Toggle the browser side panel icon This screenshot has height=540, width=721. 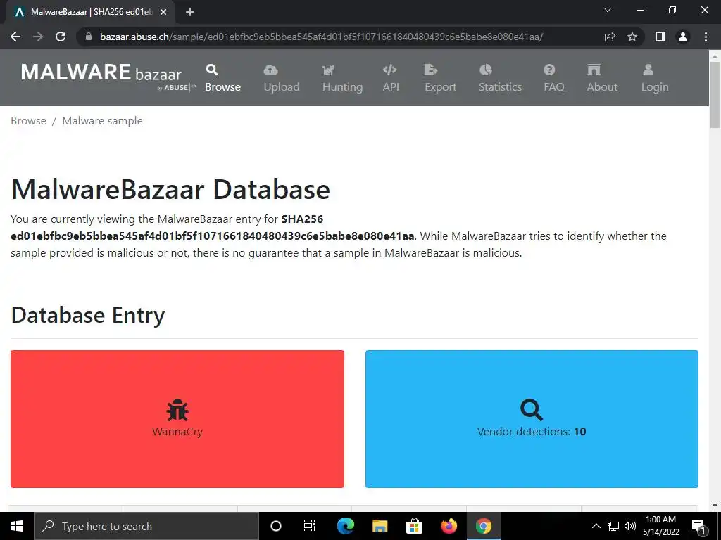(660, 37)
